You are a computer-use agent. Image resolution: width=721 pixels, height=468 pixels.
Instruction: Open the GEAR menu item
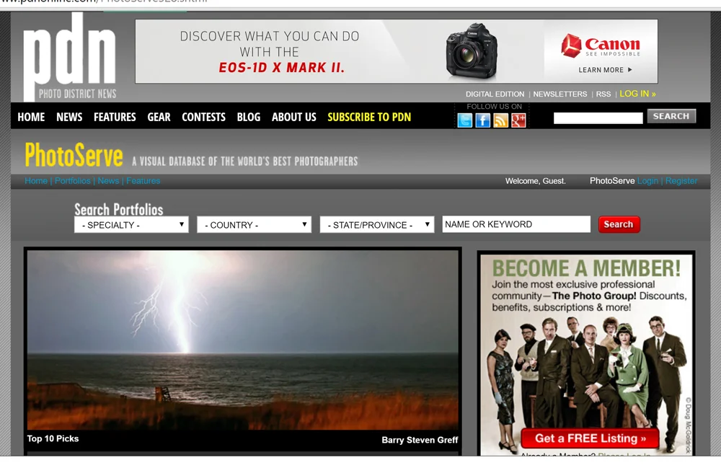tap(159, 118)
